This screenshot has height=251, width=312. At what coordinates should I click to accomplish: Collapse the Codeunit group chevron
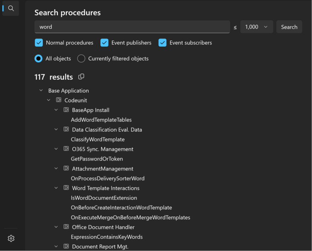tap(48, 100)
